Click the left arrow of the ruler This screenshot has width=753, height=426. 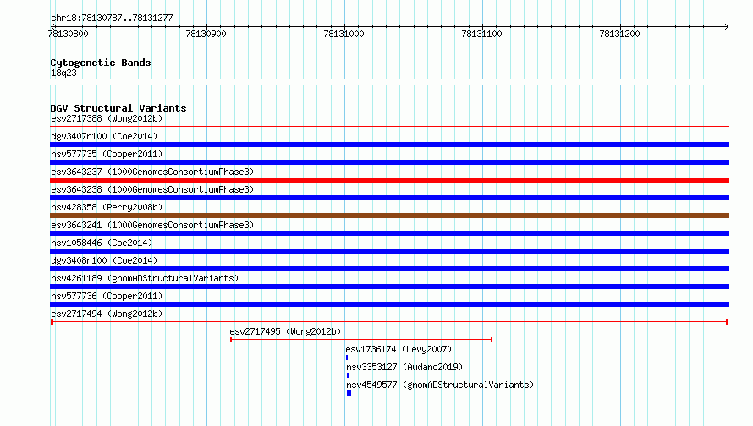[52, 26]
